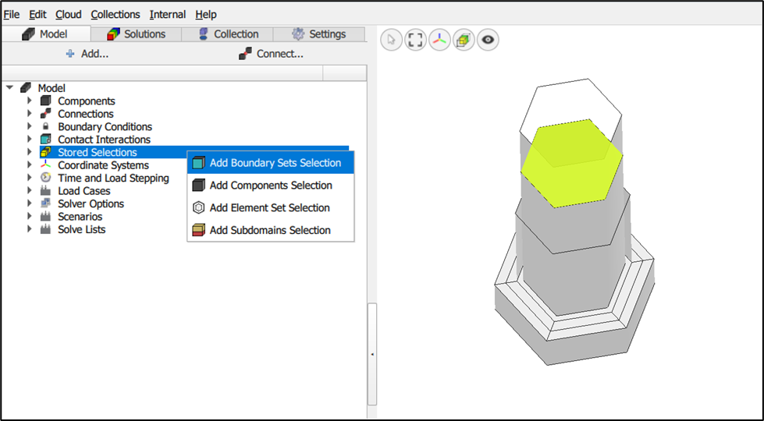Choose Add Subdomains Selection
This screenshot has height=421, width=764.
coord(271,230)
